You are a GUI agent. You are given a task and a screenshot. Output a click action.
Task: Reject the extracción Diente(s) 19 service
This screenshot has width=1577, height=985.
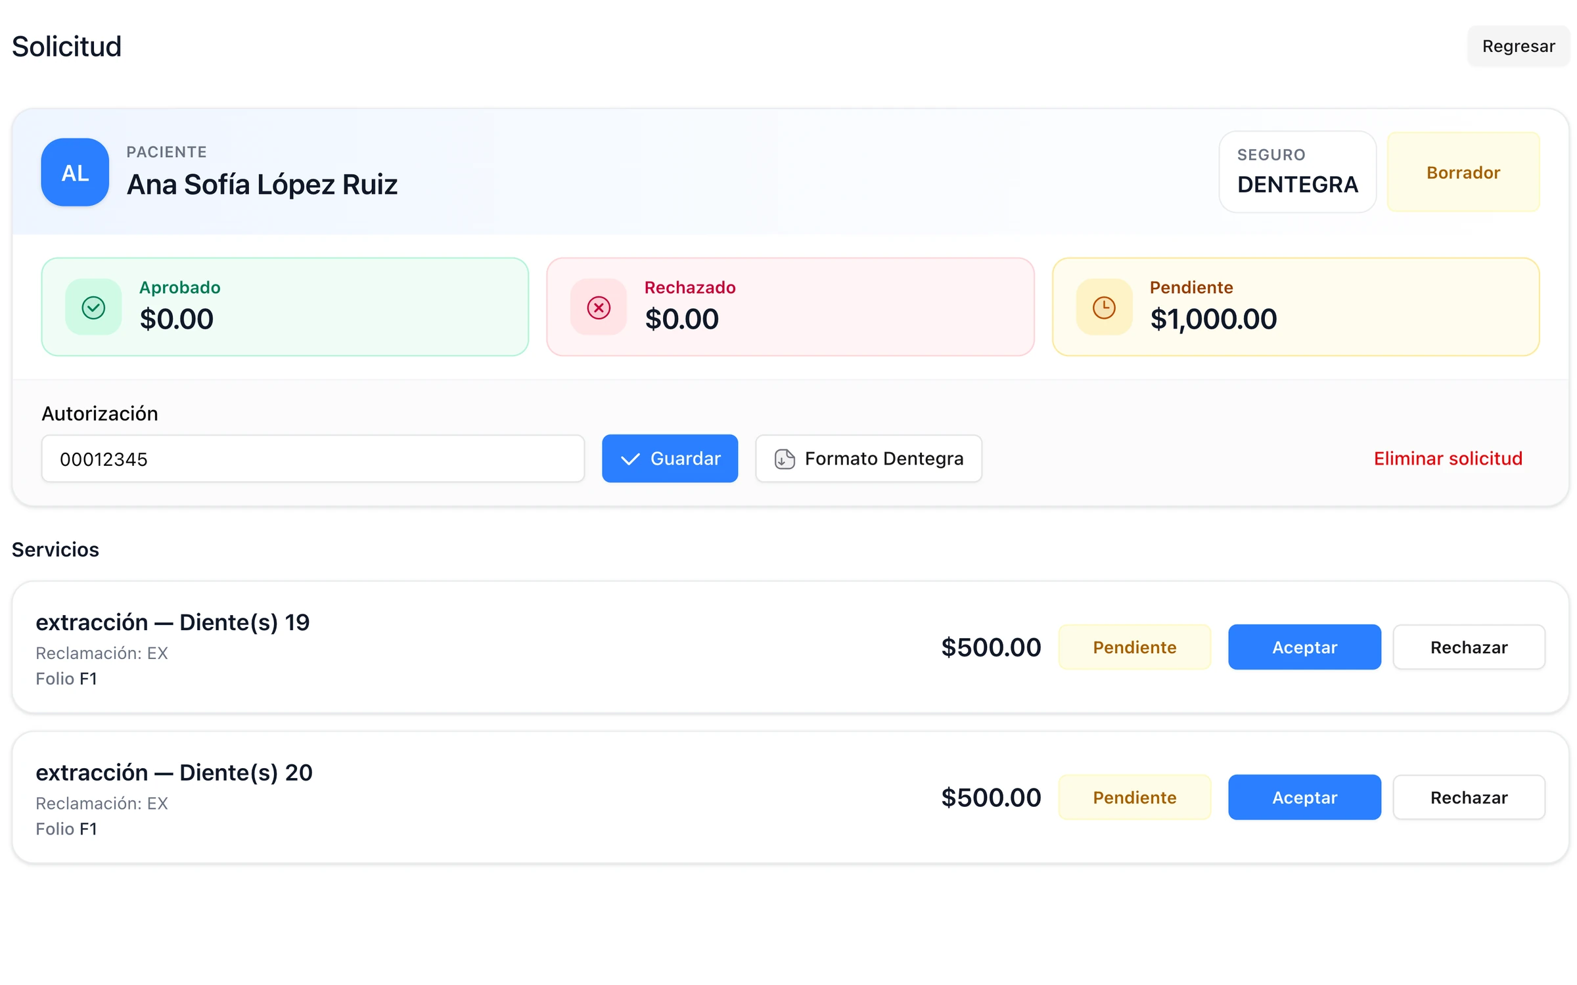click(1469, 647)
